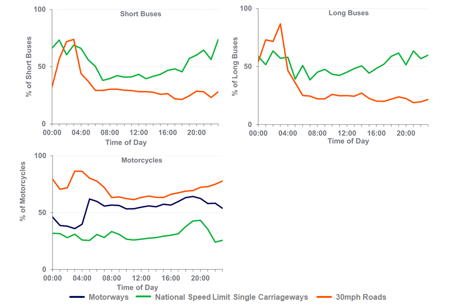The height and width of the screenshot is (305, 458).
Task: Click the orange line's peak in Long Buses
Action: 280,23
